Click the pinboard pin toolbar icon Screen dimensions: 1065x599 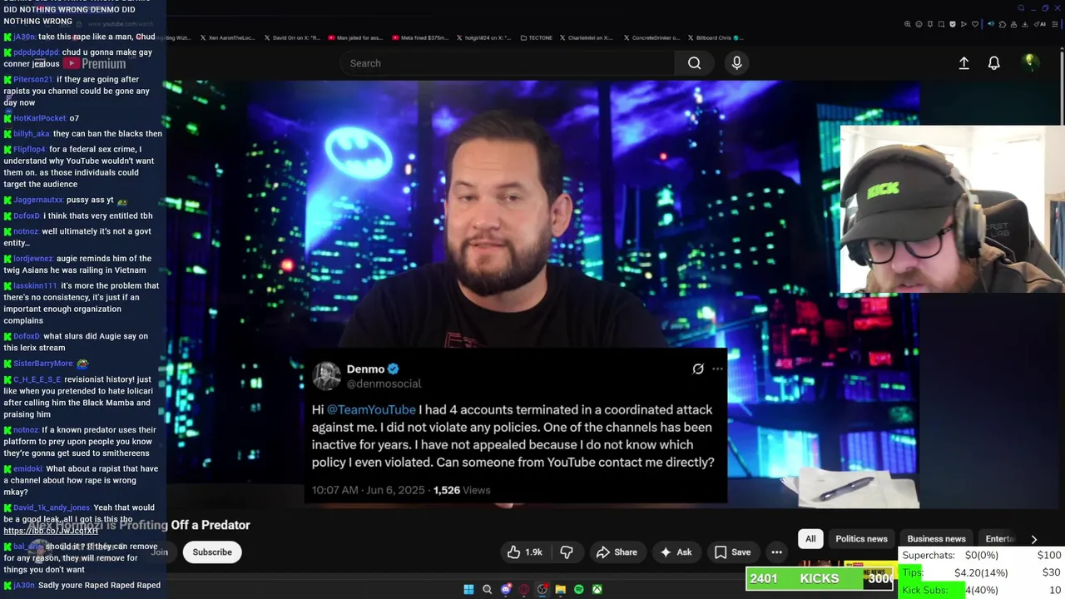coord(930,24)
